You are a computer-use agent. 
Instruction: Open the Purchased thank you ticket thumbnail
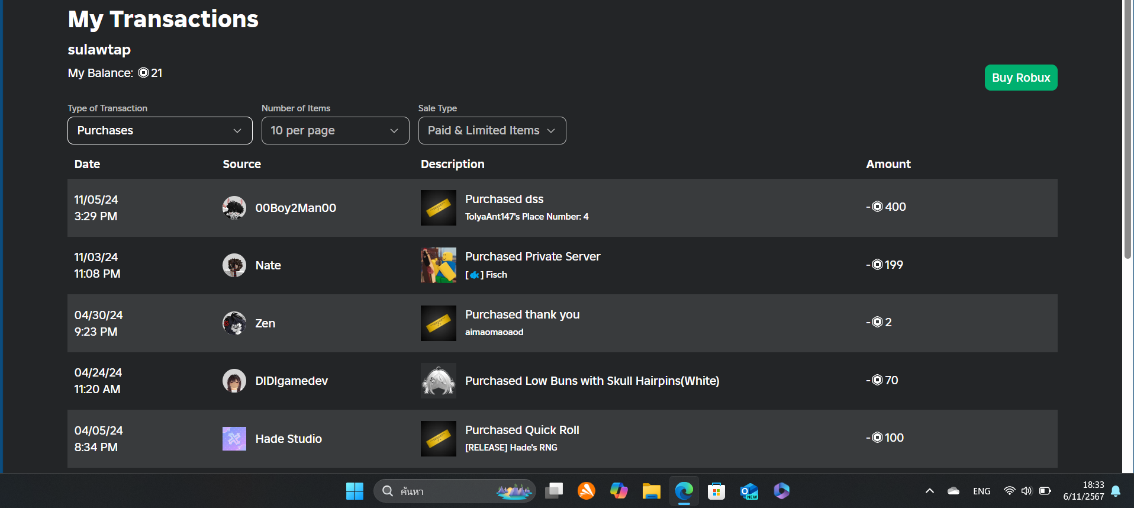pyautogui.click(x=439, y=323)
